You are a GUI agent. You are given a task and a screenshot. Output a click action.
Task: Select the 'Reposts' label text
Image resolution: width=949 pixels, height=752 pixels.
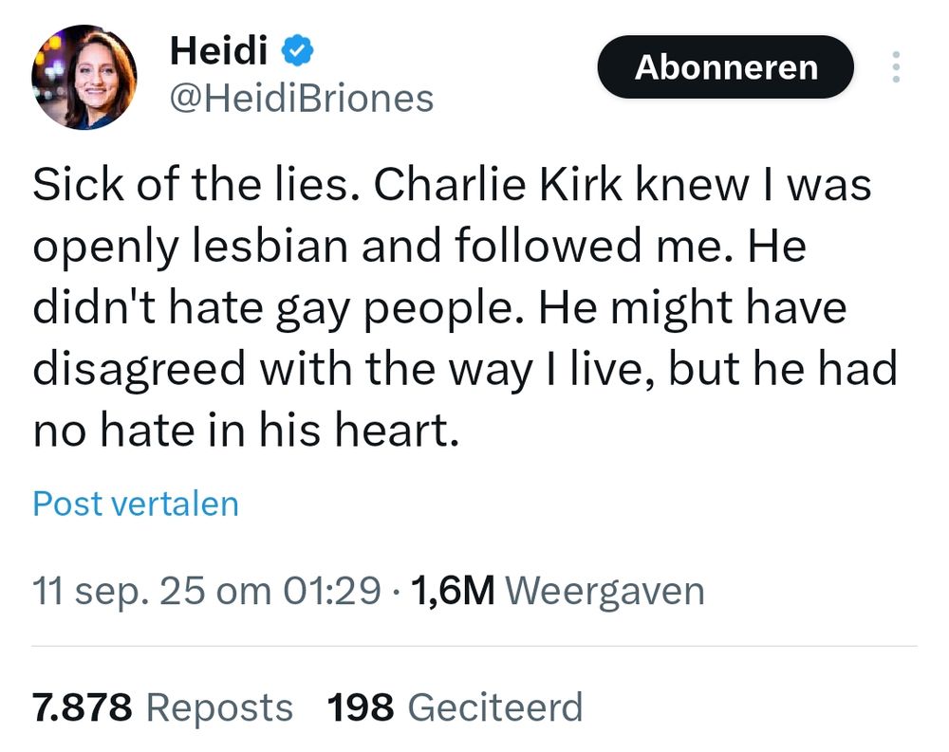(x=220, y=707)
